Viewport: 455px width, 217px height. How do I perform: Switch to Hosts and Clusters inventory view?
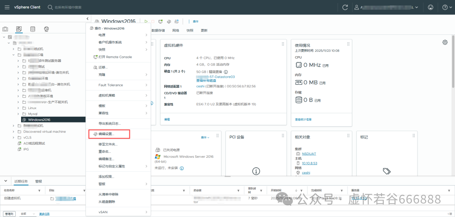click(x=5, y=29)
